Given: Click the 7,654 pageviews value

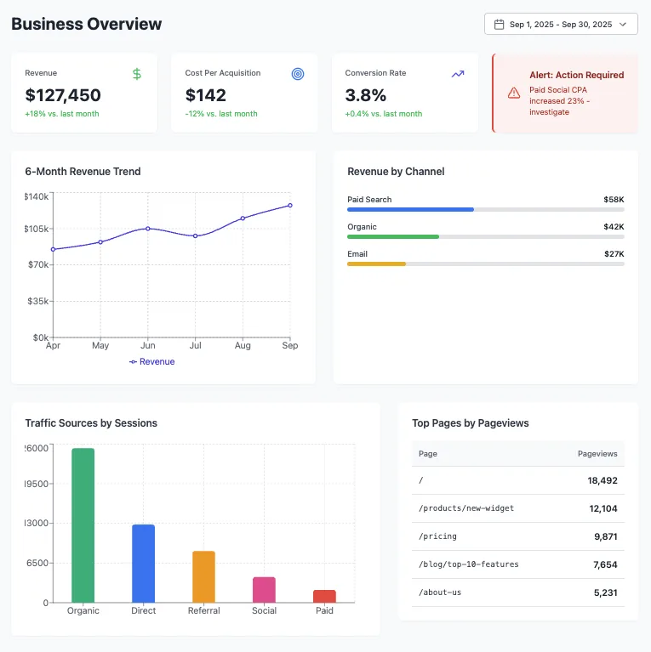Looking at the screenshot, I should pyautogui.click(x=605, y=564).
